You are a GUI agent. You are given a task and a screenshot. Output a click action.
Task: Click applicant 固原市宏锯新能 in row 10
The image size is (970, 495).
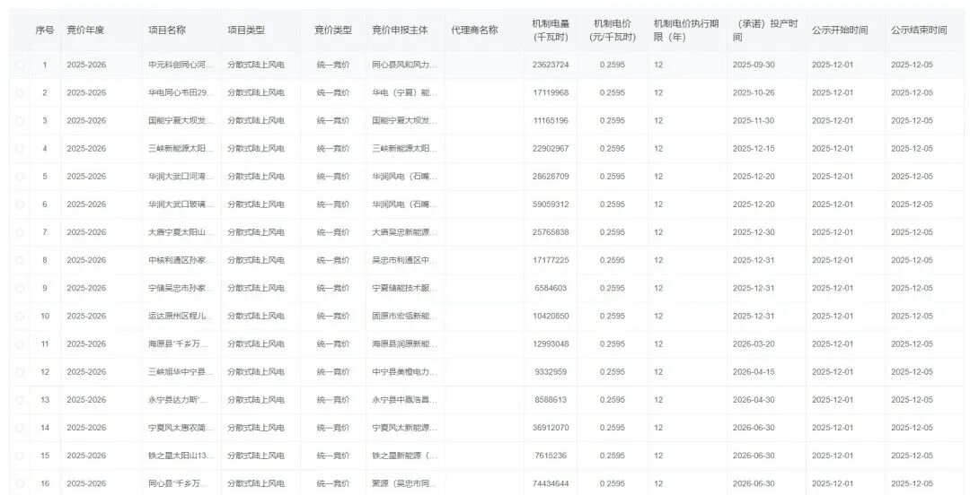(x=405, y=317)
